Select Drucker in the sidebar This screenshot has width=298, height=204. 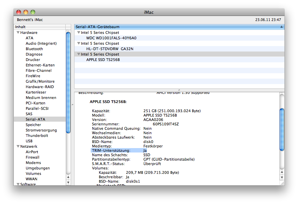pos(33,60)
